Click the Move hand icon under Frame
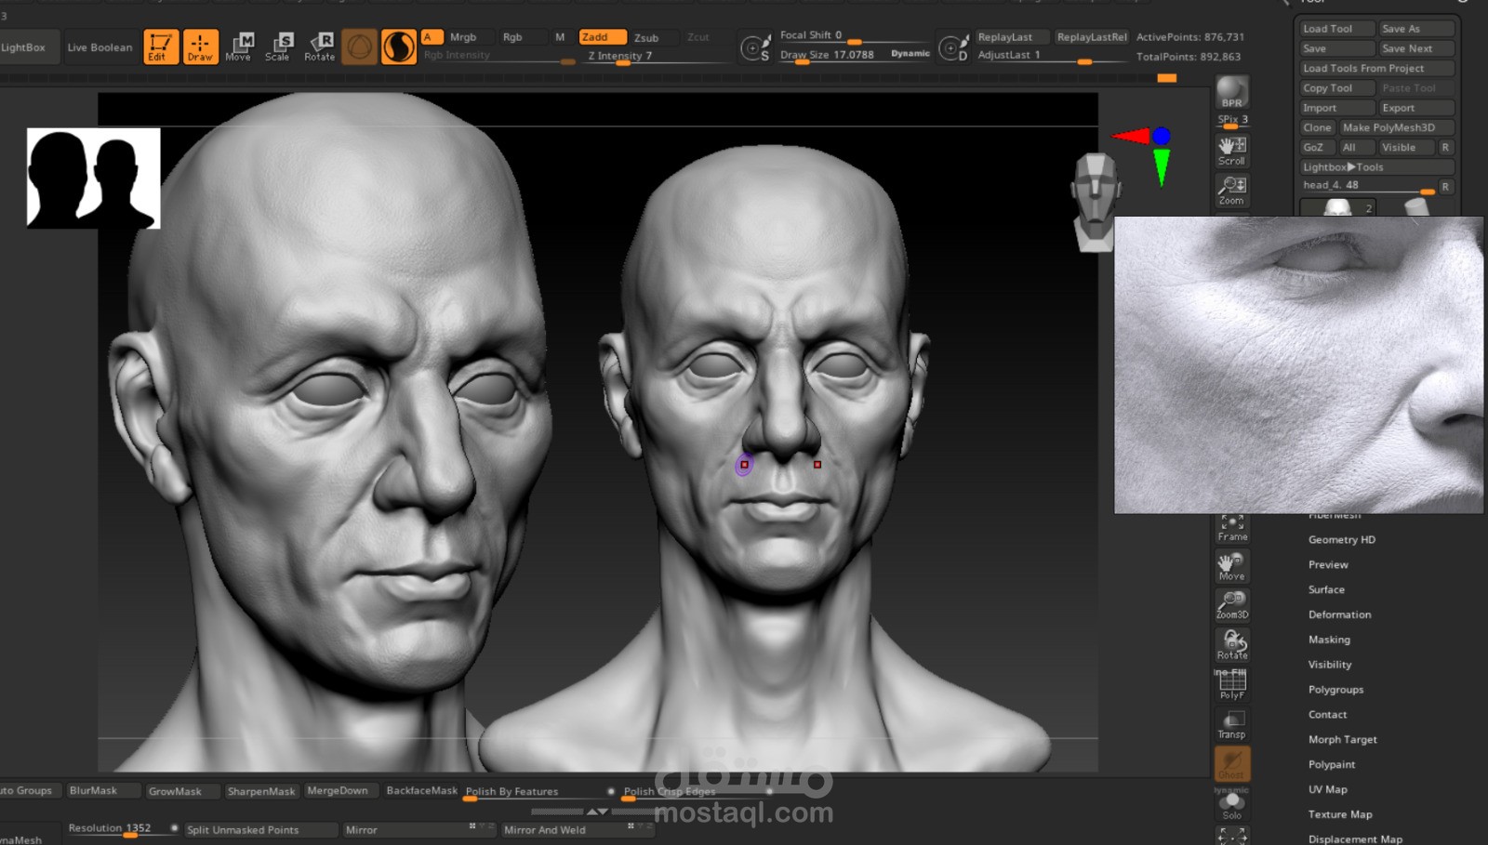Screen dimensions: 1488x845 (1232, 567)
